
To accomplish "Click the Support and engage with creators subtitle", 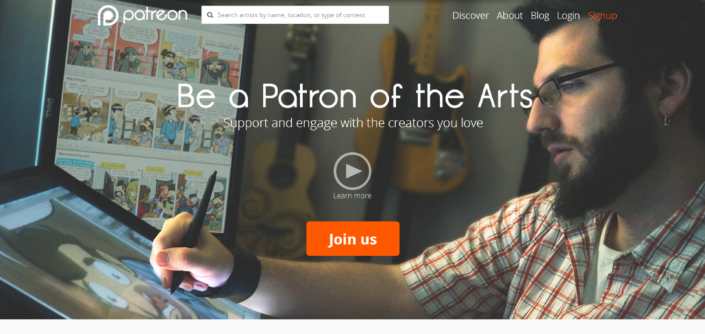I will tap(353, 123).
